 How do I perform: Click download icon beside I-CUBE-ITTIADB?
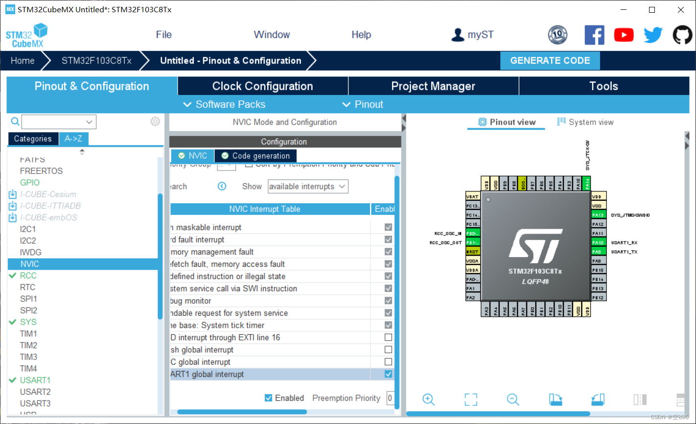13,206
